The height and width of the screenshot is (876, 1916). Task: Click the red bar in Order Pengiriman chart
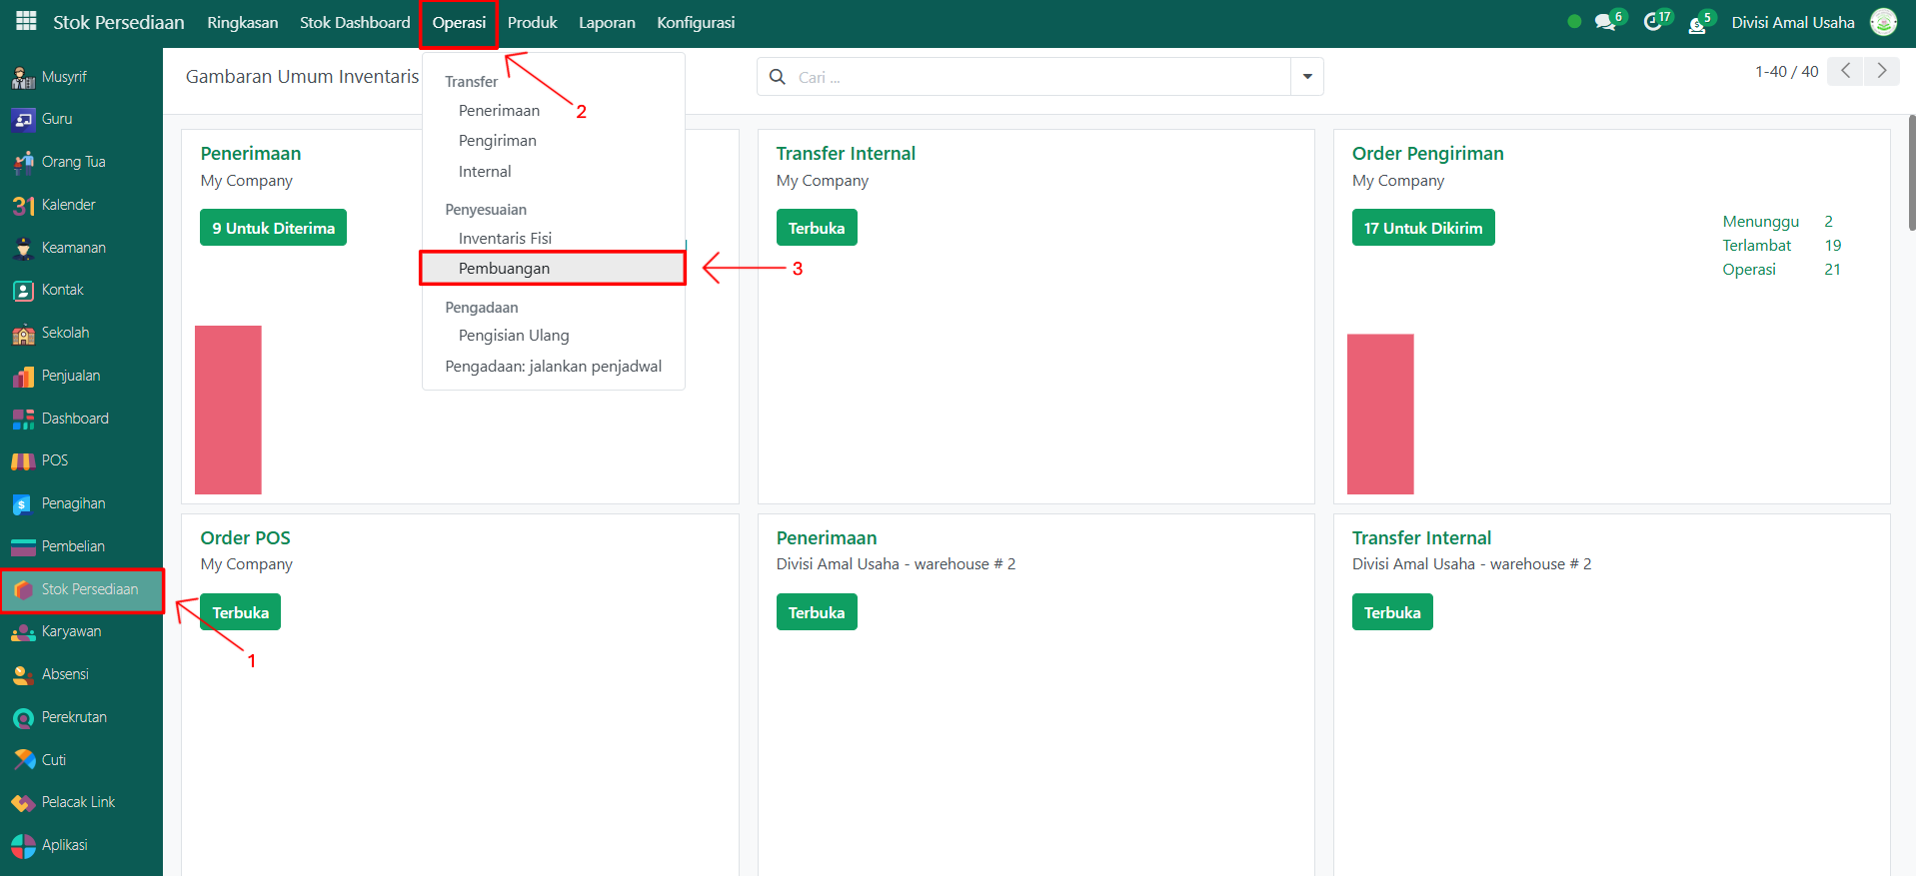1380,414
